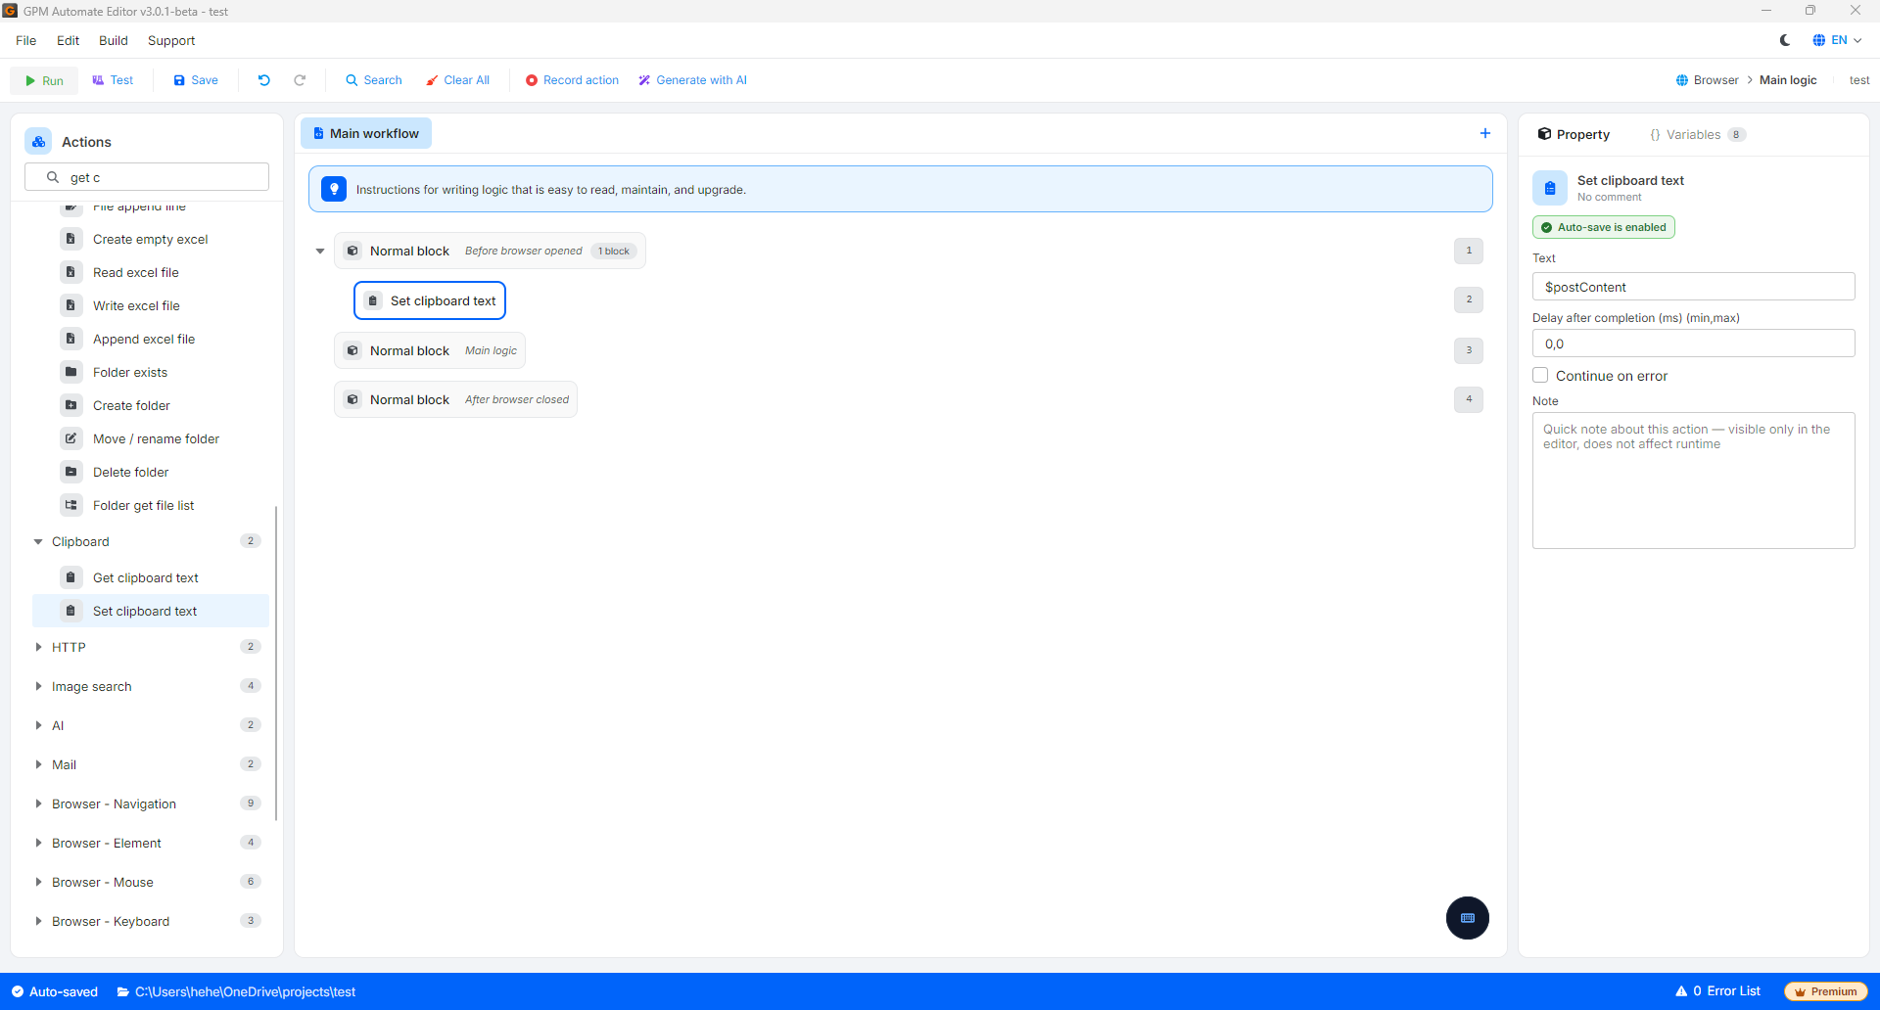Enable Continue on error checkbox

tap(1540, 375)
